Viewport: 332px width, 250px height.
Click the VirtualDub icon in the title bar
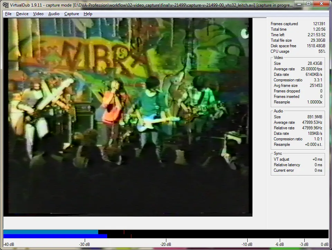(x=5, y=4)
